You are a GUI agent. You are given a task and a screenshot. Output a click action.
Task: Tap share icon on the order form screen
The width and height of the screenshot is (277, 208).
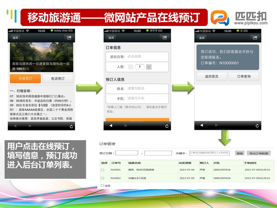pos(164,38)
